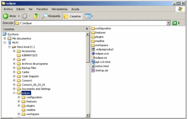Click the Ir go button
Screen dimensions: 188x119
click(x=176, y=23)
